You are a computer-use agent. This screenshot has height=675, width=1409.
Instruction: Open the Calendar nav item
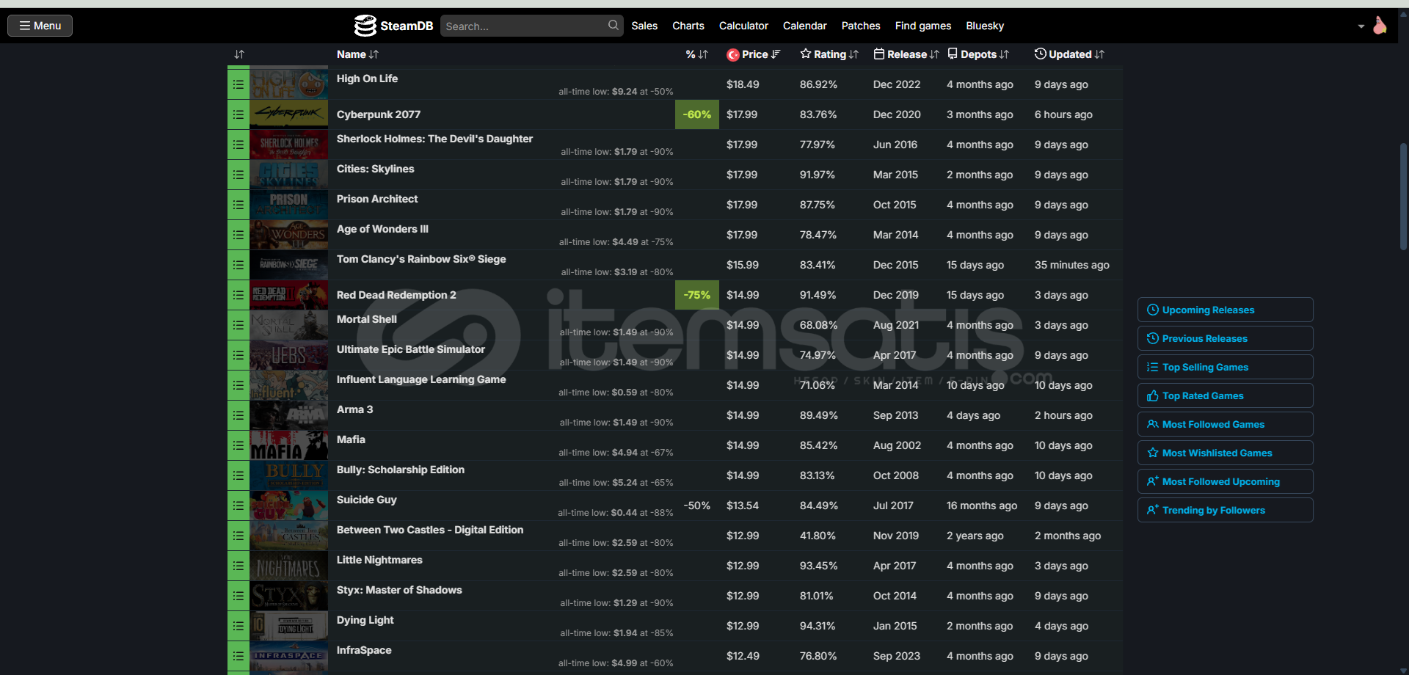pyautogui.click(x=805, y=26)
